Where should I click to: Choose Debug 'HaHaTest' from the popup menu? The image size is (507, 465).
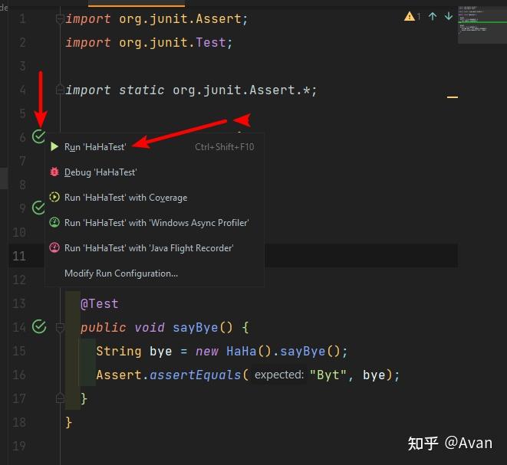click(154, 172)
